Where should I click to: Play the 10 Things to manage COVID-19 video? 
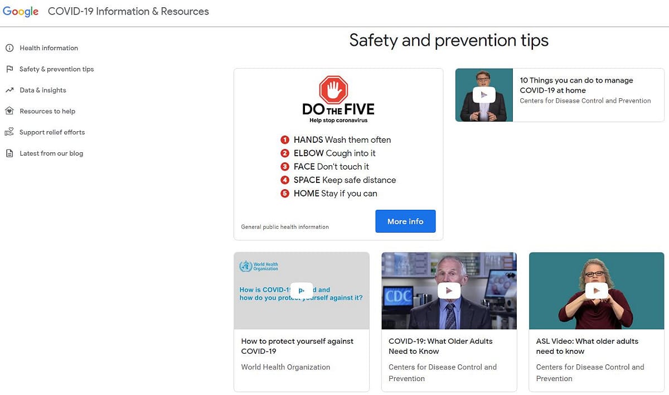pos(484,95)
